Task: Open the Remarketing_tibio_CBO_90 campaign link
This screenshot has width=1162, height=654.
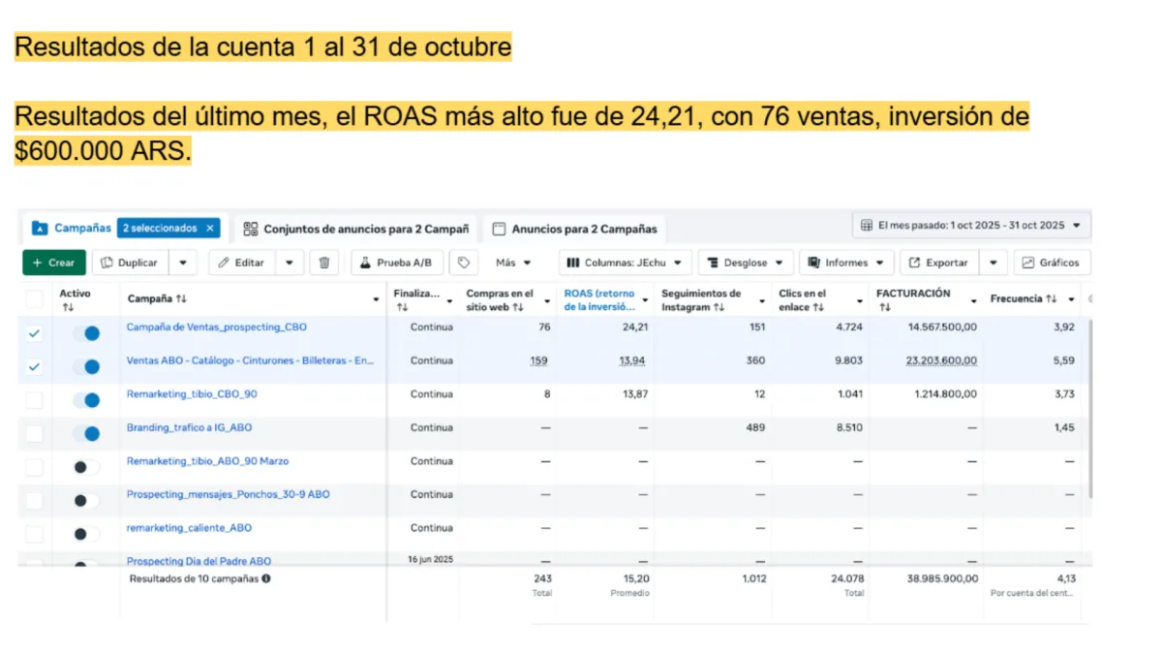Action: coord(192,393)
